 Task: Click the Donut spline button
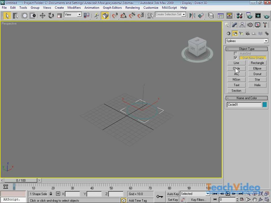[257, 74]
